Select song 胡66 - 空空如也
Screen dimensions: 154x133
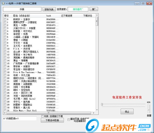22,90
